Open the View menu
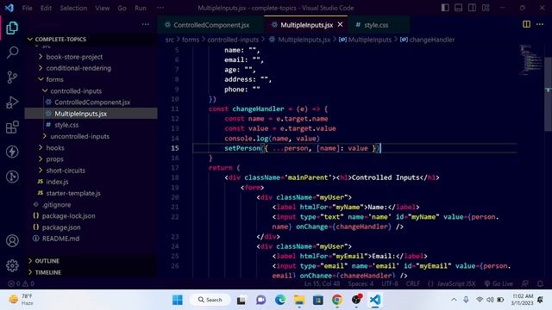552x310 pixels. tap(102, 8)
